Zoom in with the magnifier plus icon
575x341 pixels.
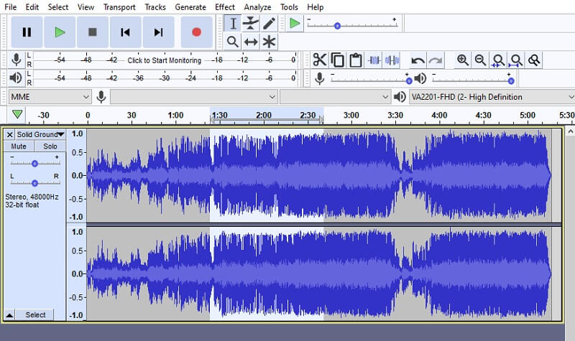pos(463,60)
